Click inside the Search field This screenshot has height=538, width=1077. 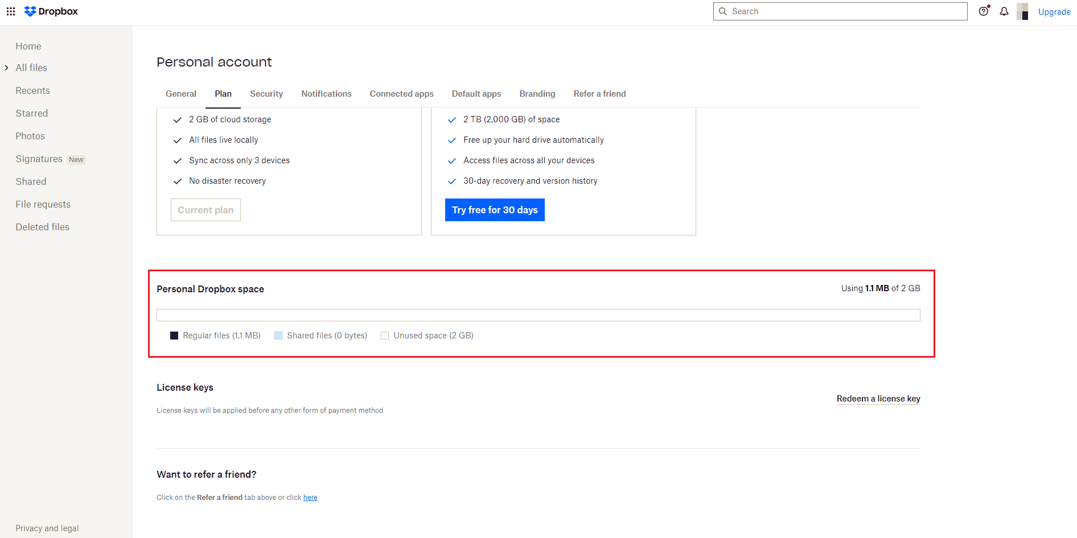coord(840,11)
